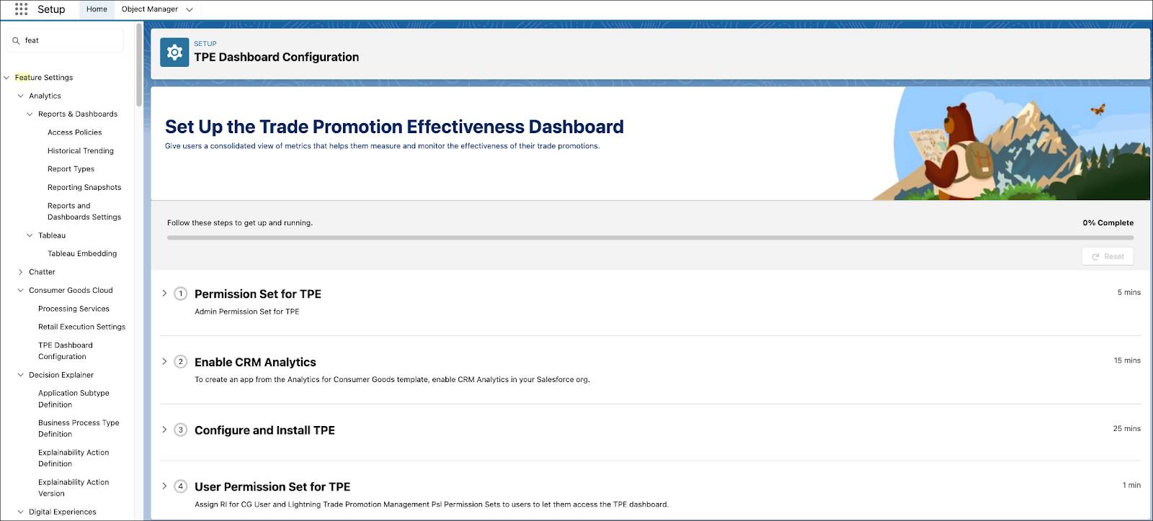Click the Enable CRM Analytics heading
Viewport: 1153px width, 521px height.
point(255,362)
